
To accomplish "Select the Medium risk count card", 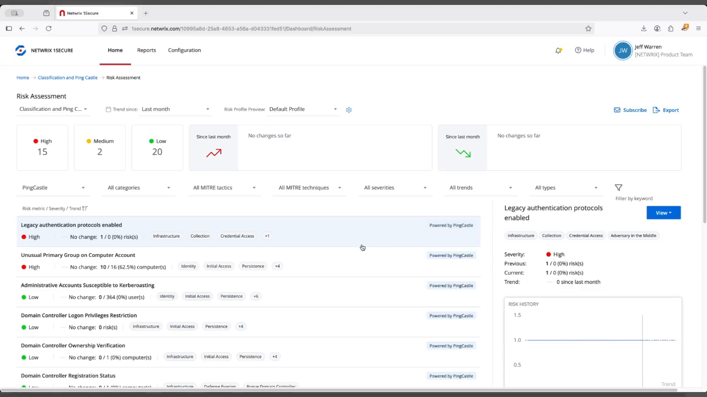I will pyautogui.click(x=100, y=147).
